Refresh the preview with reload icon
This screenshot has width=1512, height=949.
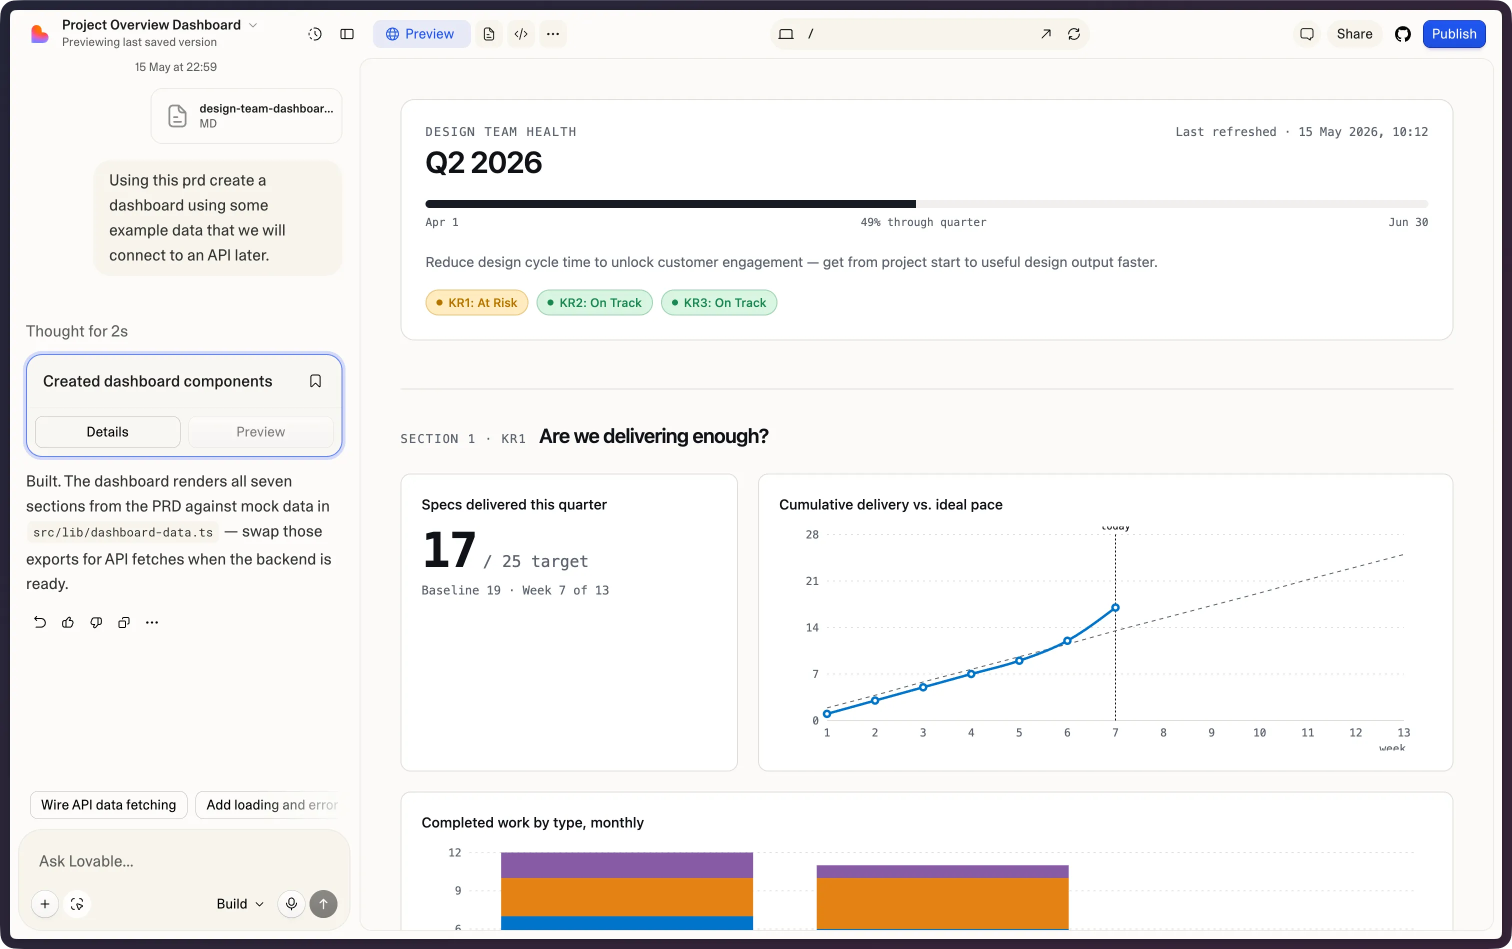(x=1074, y=34)
